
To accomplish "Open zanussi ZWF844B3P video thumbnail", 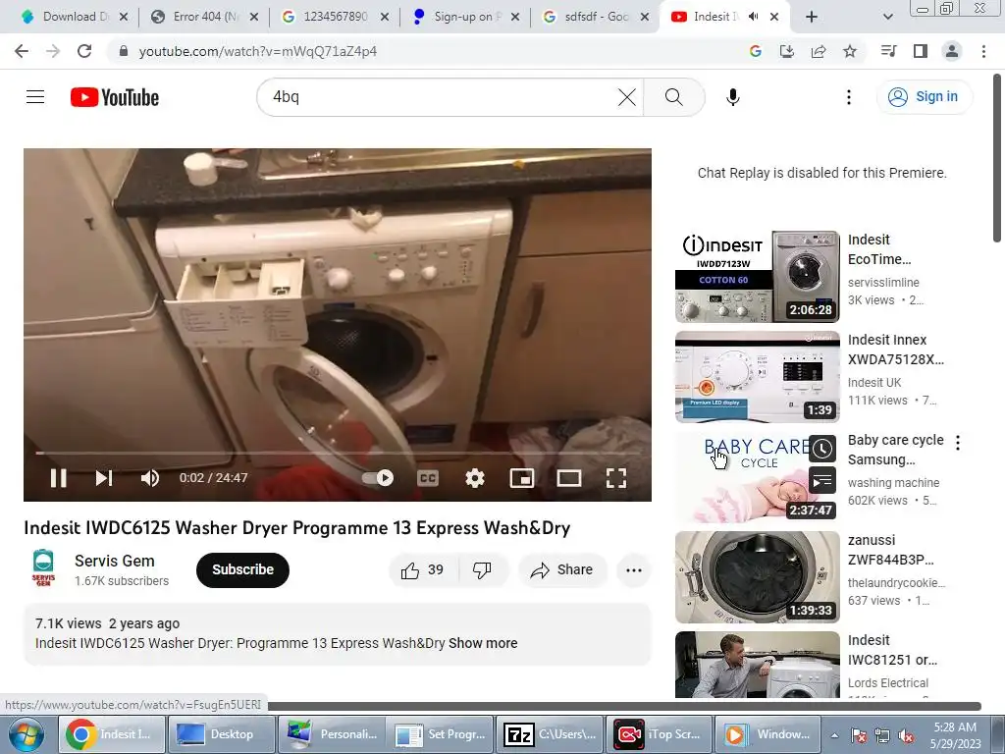I will tap(757, 577).
